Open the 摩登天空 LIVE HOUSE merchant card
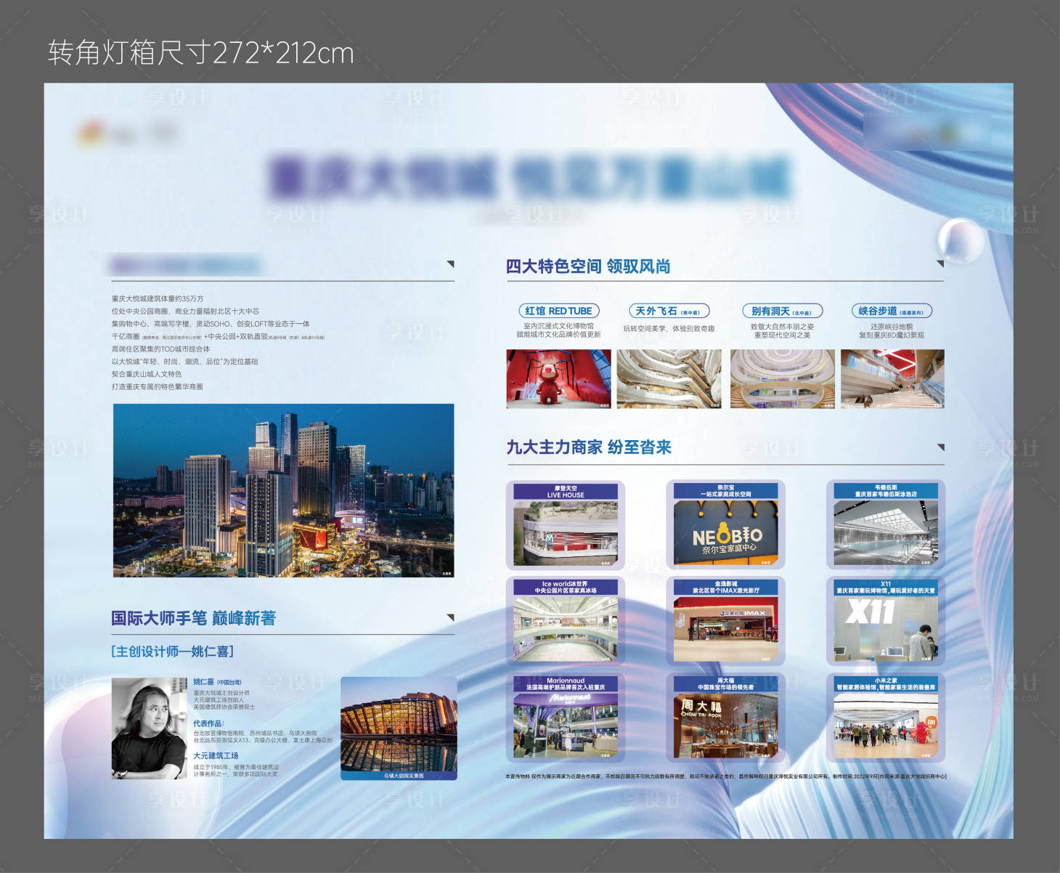This screenshot has height=873, width=1060. [566, 524]
